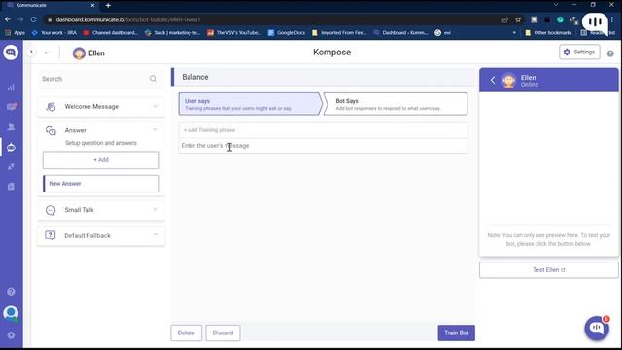Image resolution: width=622 pixels, height=350 pixels.
Task: Open the Other bookmarks folder
Action: 548,33
